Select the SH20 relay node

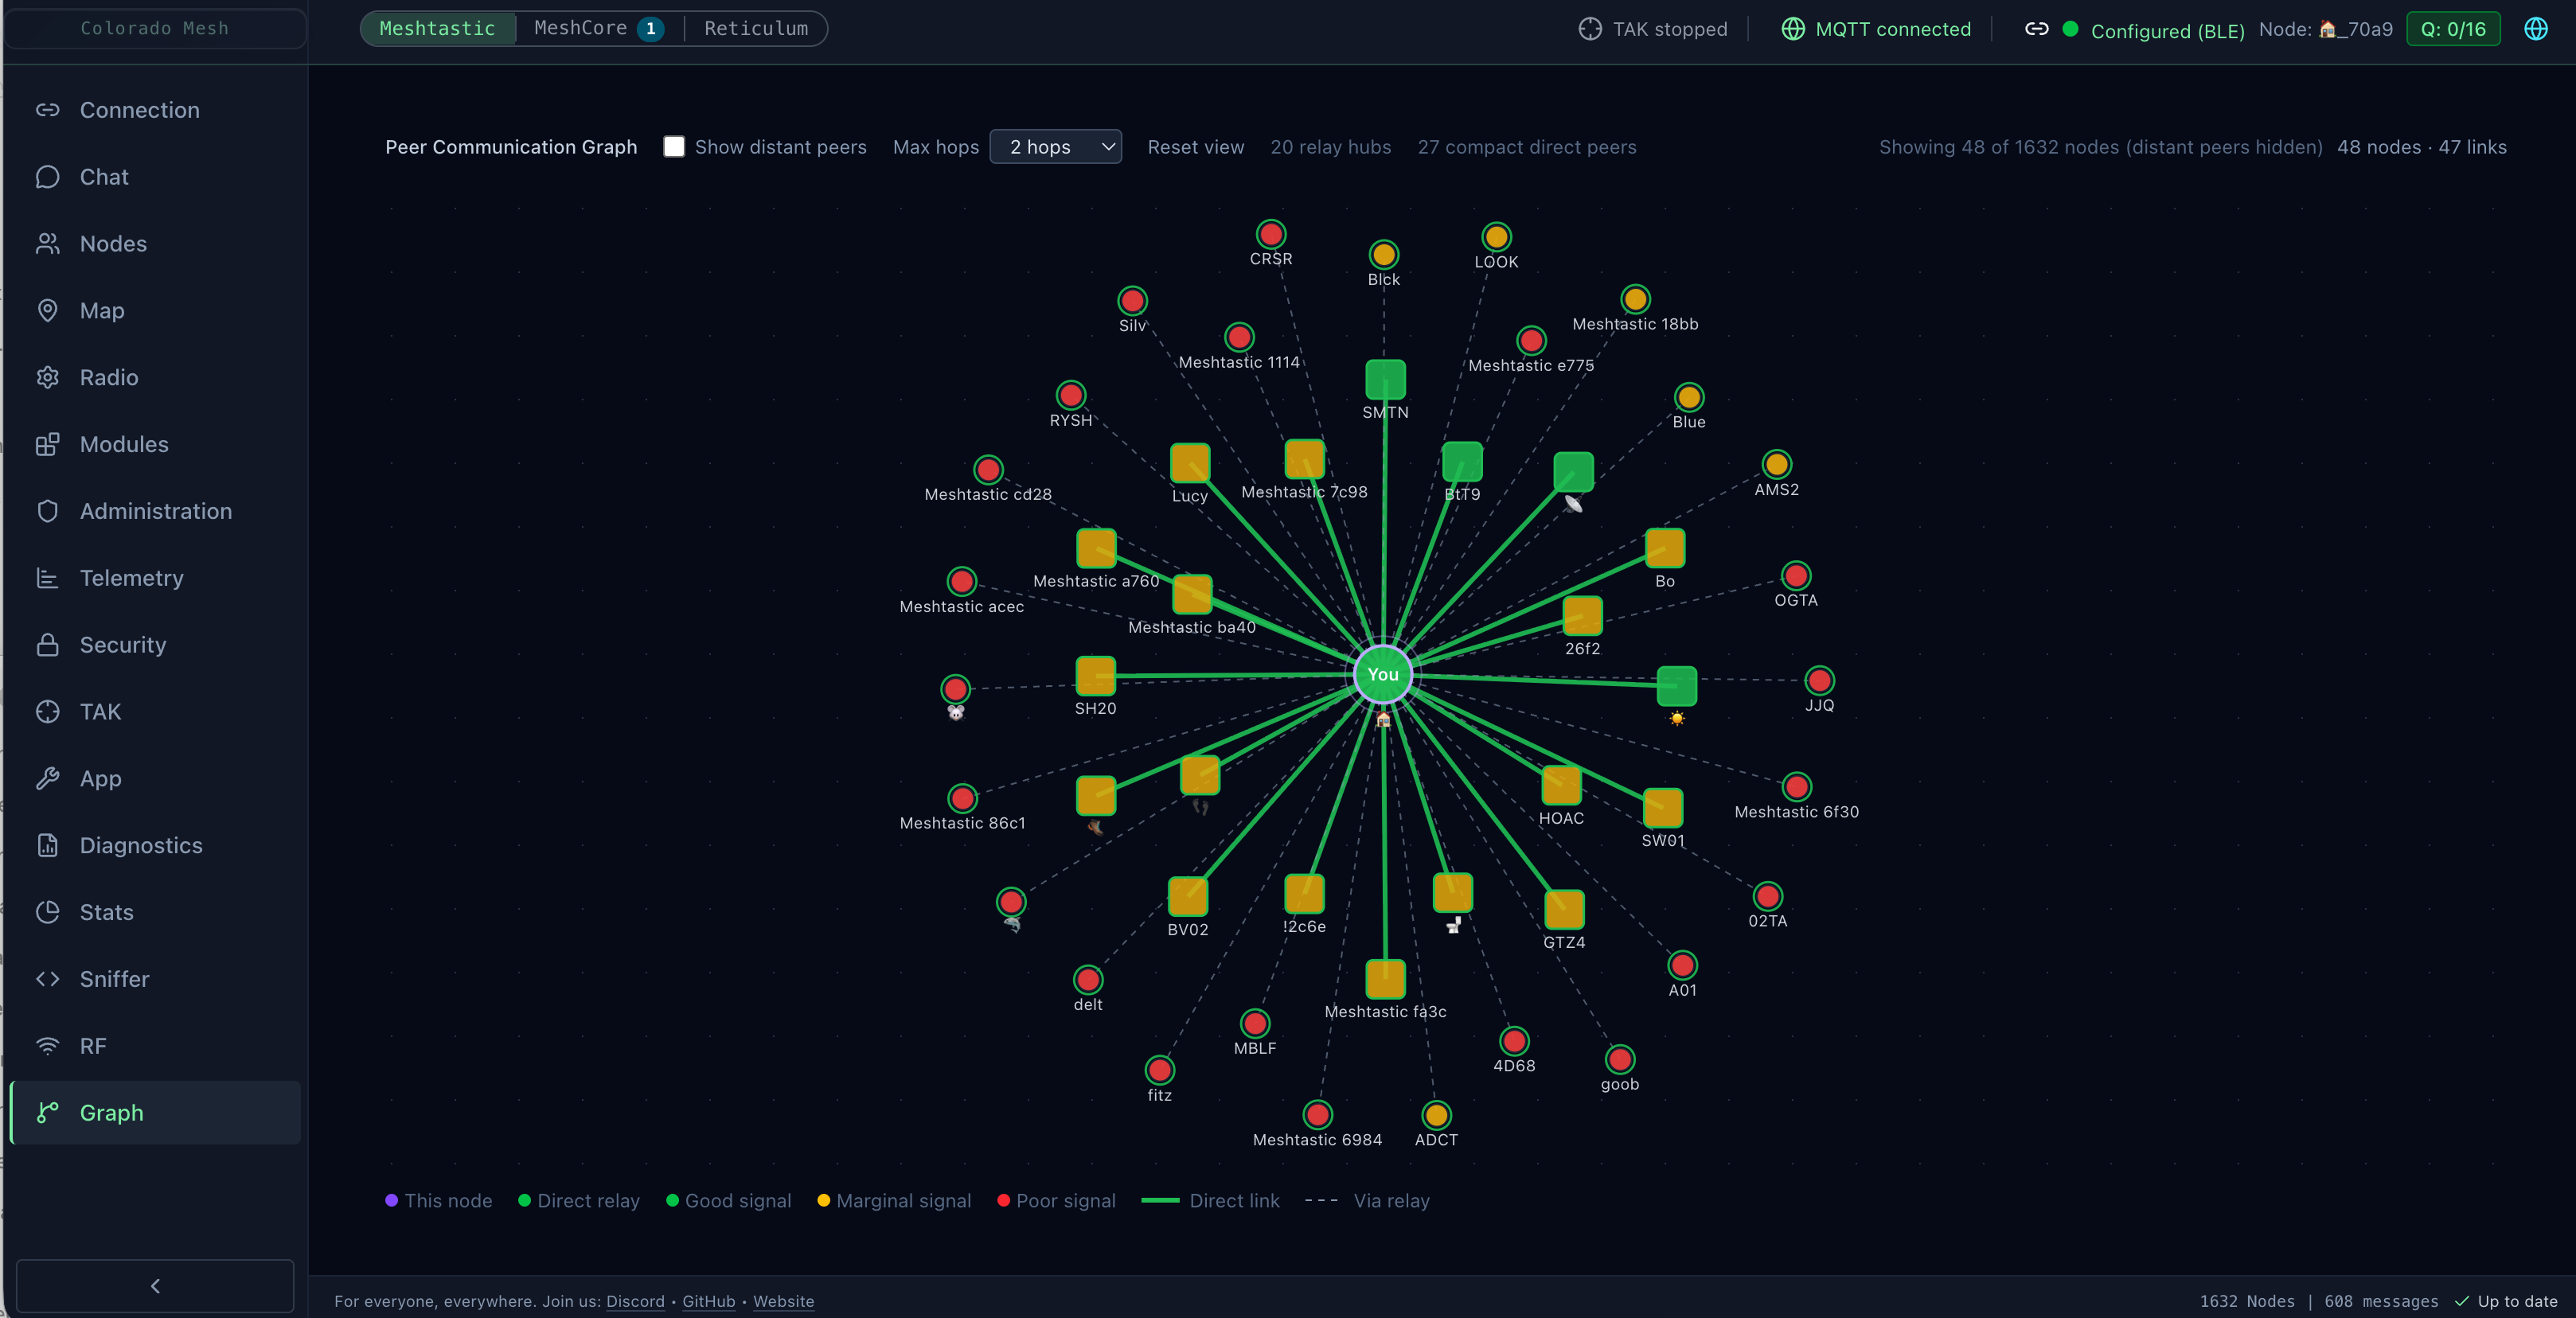(1096, 676)
